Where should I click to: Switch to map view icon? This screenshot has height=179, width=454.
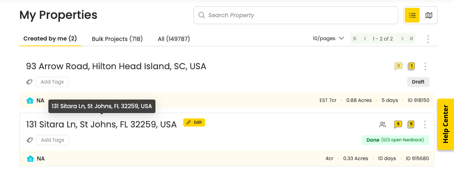coord(429,15)
